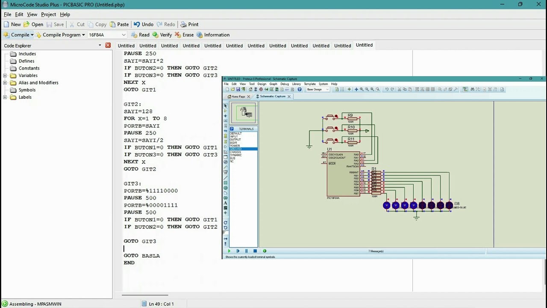Click the Print toolbar button
Screen dimensions: 547x308
click(189, 24)
